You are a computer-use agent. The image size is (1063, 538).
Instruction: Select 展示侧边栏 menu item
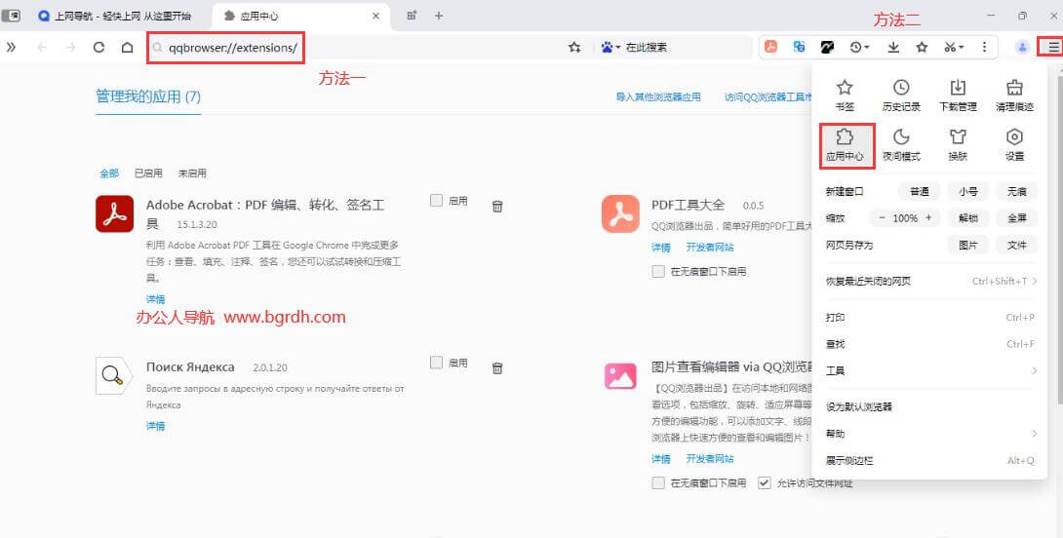pyautogui.click(x=929, y=461)
